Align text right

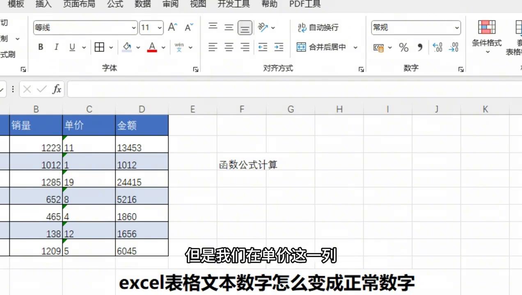(245, 47)
